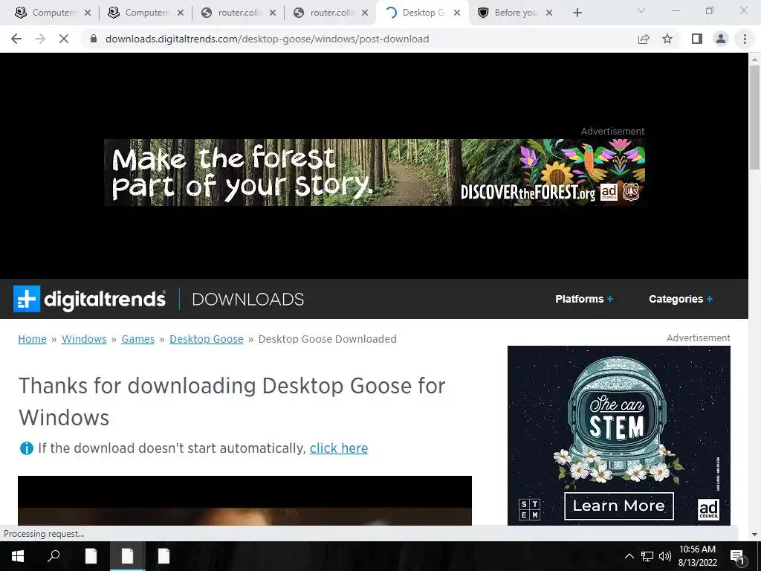
Task: Click the Discover the Forest banner ad
Action: tap(375, 172)
